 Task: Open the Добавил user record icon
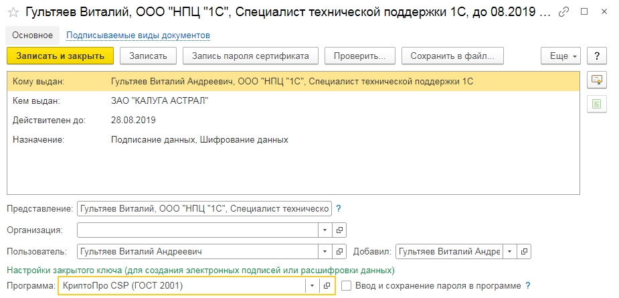524,251
